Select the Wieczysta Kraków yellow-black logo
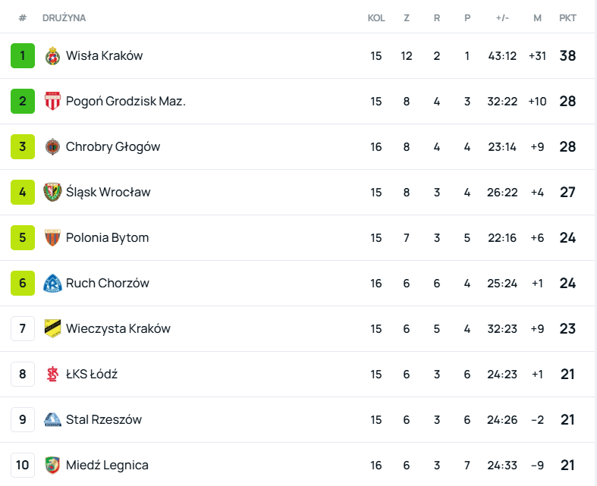Screen dimensions: 597x486 pos(52,329)
